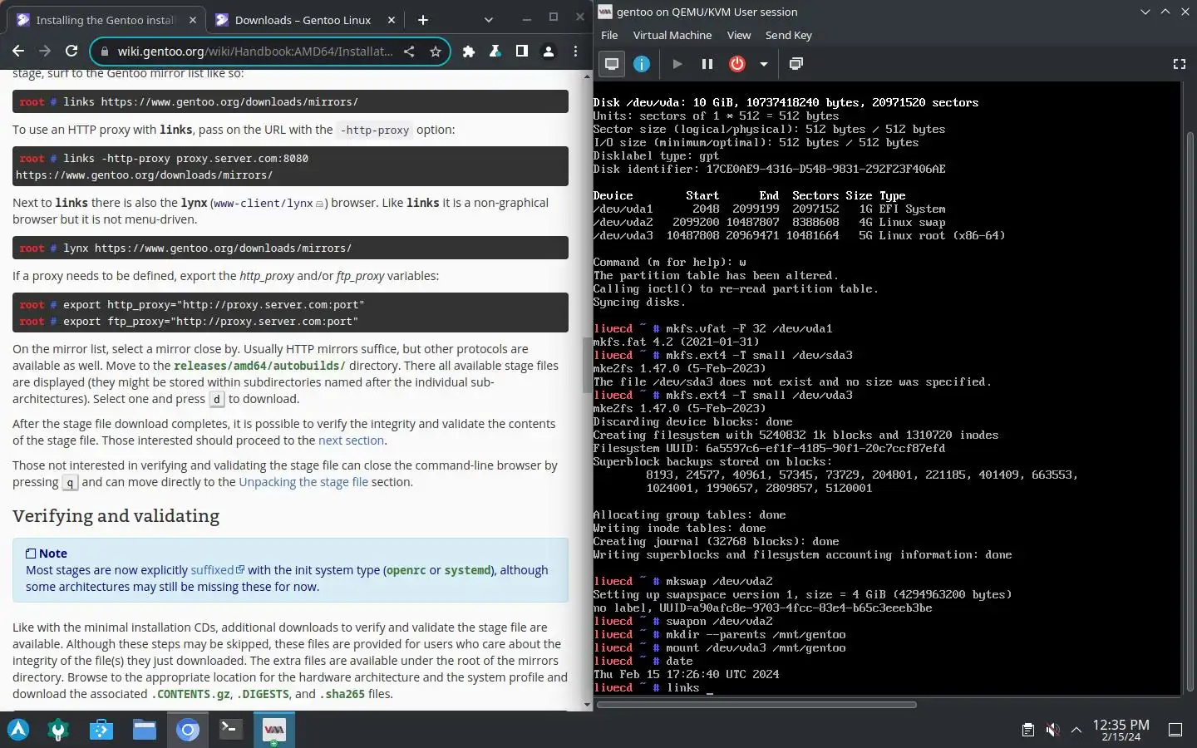This screenshot has width=1197, height=748.
Task: Open the software store taskbar icon
Action: 101,730
